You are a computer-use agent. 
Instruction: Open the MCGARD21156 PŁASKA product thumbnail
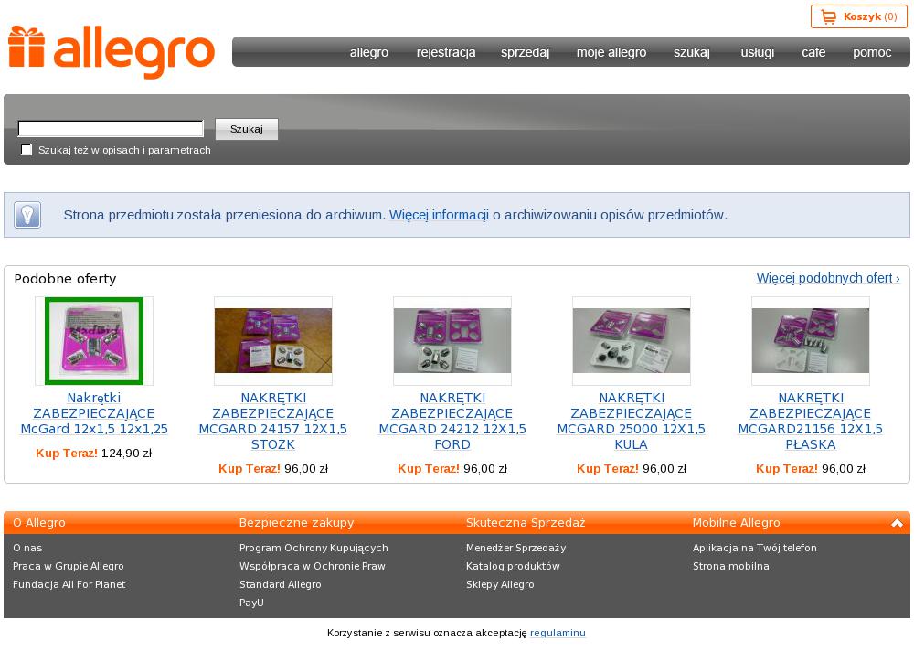pos(810,341)
